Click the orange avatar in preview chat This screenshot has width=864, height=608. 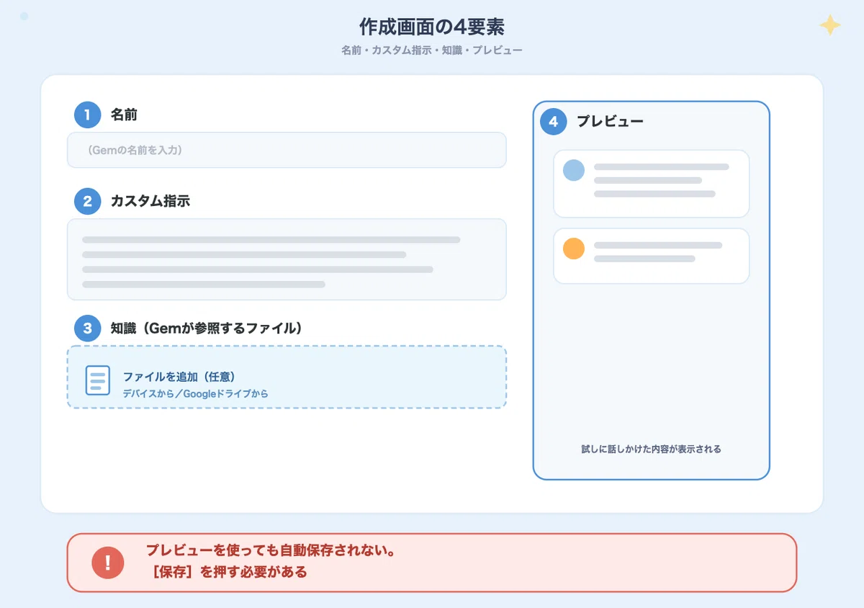(574, 249)
